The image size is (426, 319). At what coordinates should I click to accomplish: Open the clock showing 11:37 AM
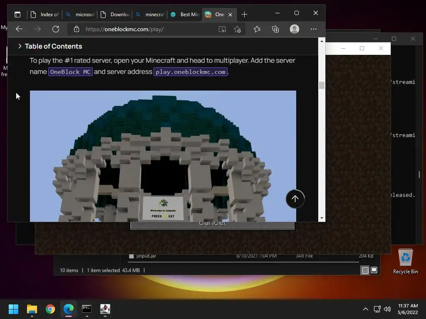coord(408,309)
